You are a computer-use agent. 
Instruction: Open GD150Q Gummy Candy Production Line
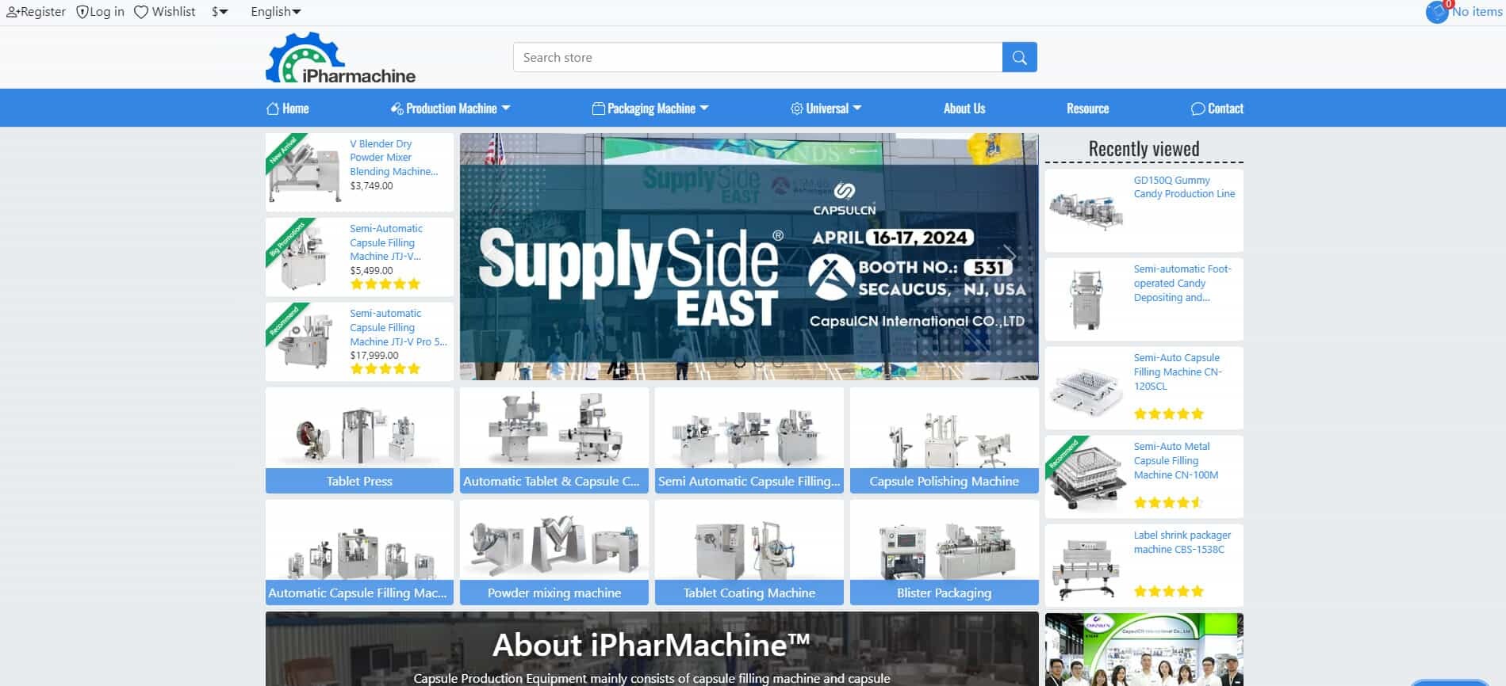[x=1184, y=187]
